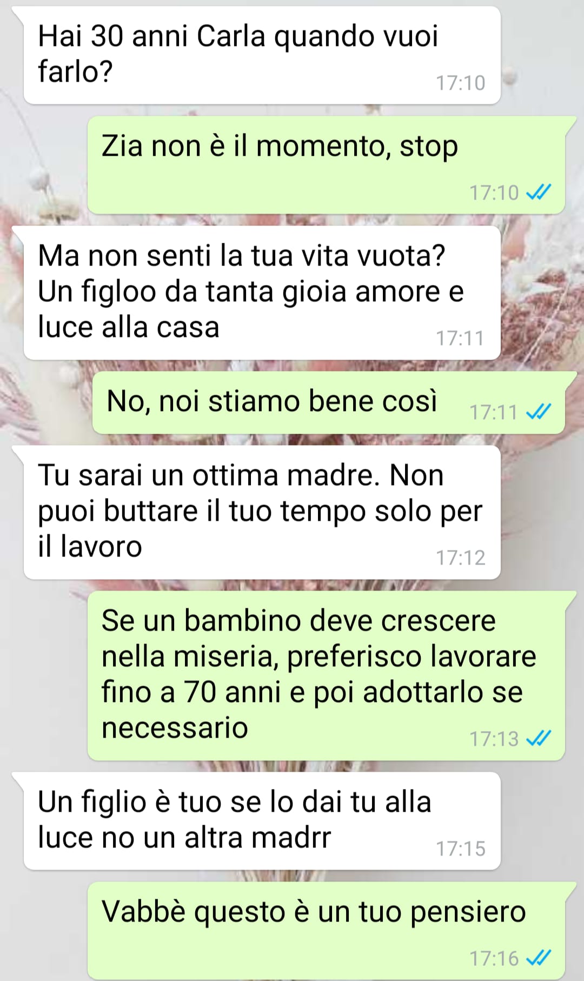Tap the 17:12 timestamp on the received message

461,558
